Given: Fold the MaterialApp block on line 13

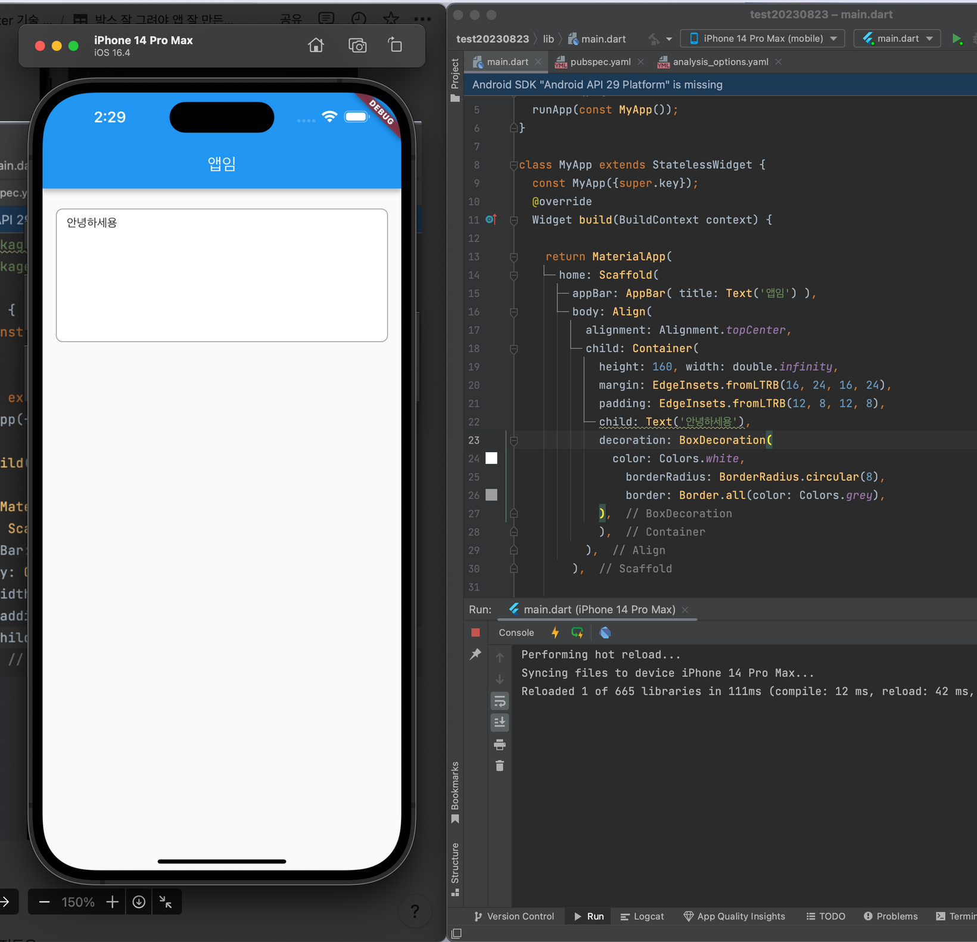Looking at the screenshot, I should (514, 257).
